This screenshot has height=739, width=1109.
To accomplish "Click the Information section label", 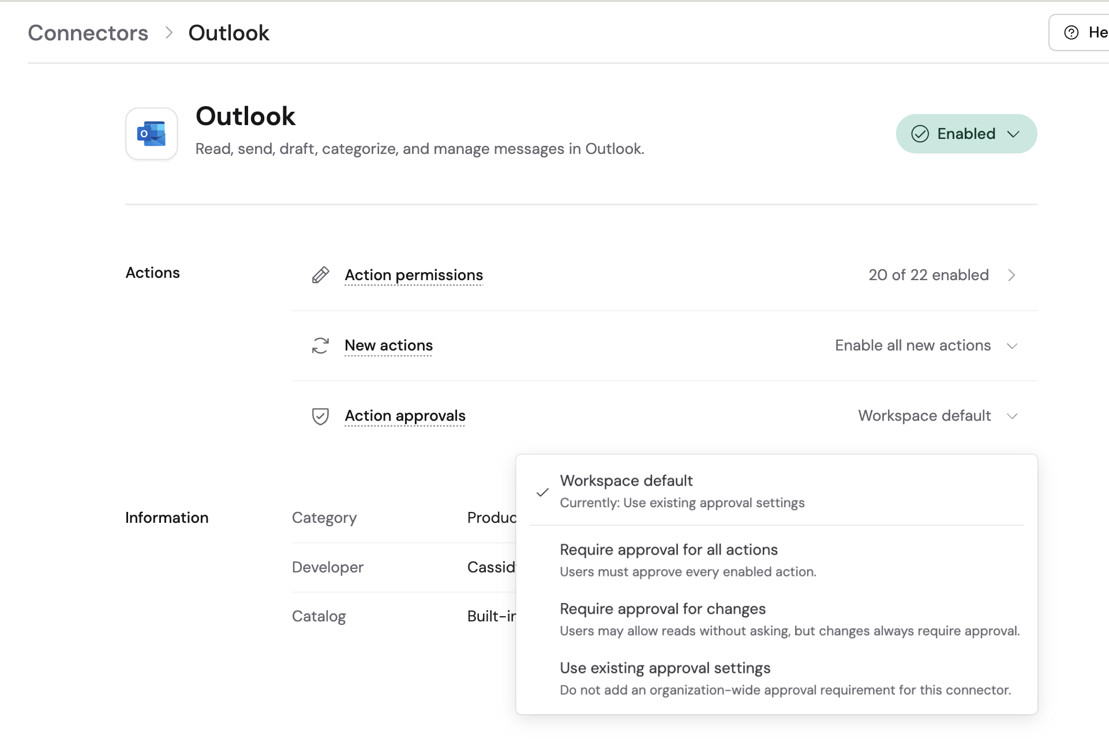I will tap(167, 518).
